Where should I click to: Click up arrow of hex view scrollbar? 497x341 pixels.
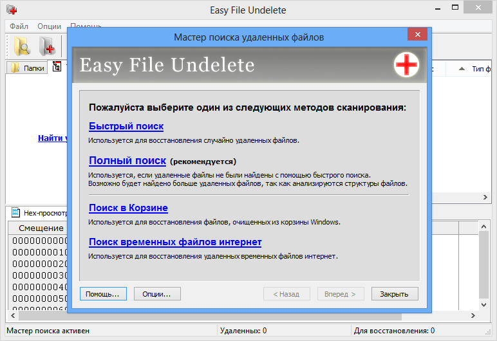[x=483, y=226]
